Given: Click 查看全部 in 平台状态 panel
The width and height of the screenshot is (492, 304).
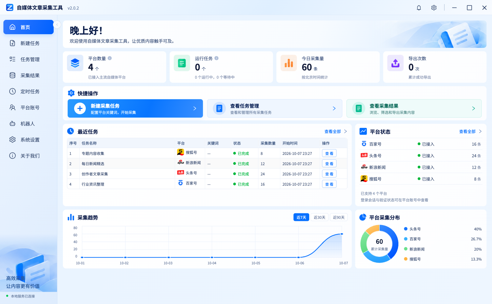Looking at the screenshot, I should click(x=470, y=131).
